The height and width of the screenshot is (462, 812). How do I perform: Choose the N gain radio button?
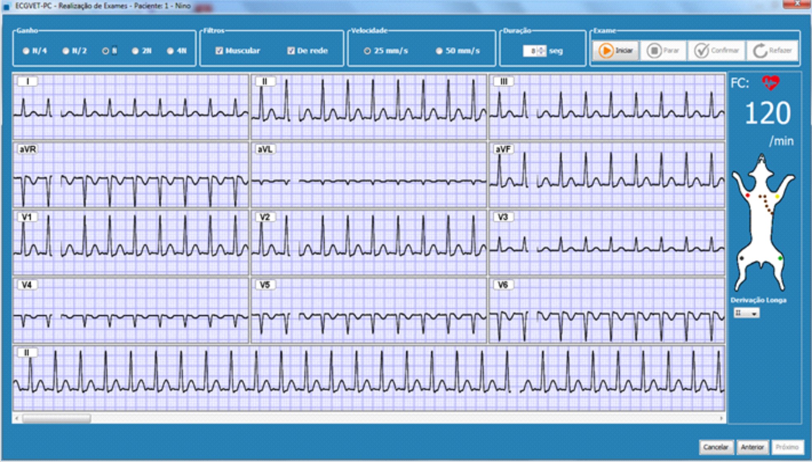(x=106, y=51)
